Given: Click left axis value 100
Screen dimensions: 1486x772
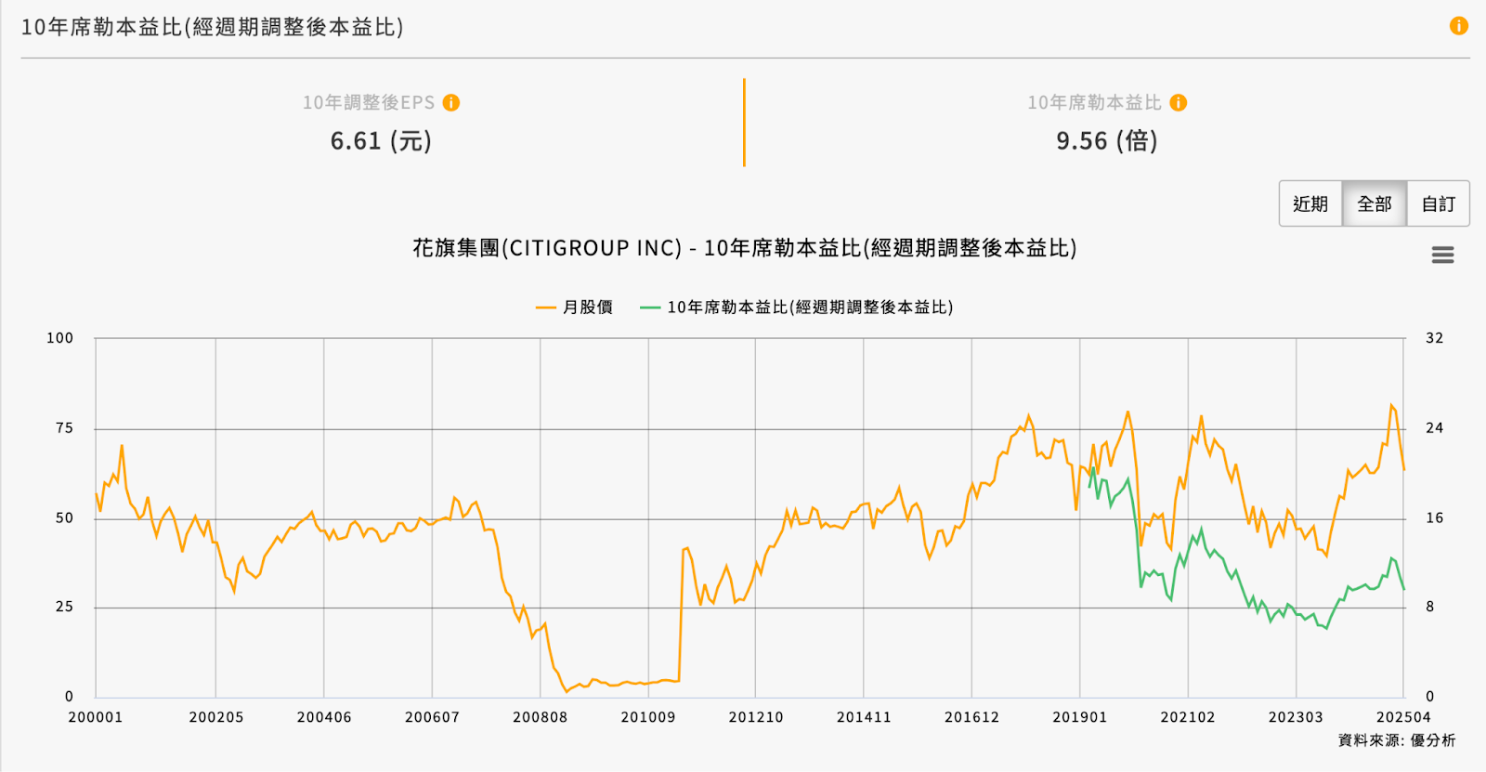Looking at the screenshot, I should click(60, 338).
